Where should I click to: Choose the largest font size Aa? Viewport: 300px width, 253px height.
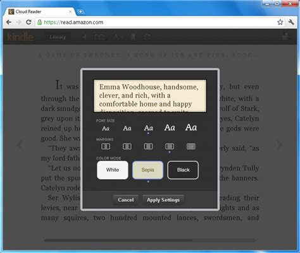click(191, 127)
